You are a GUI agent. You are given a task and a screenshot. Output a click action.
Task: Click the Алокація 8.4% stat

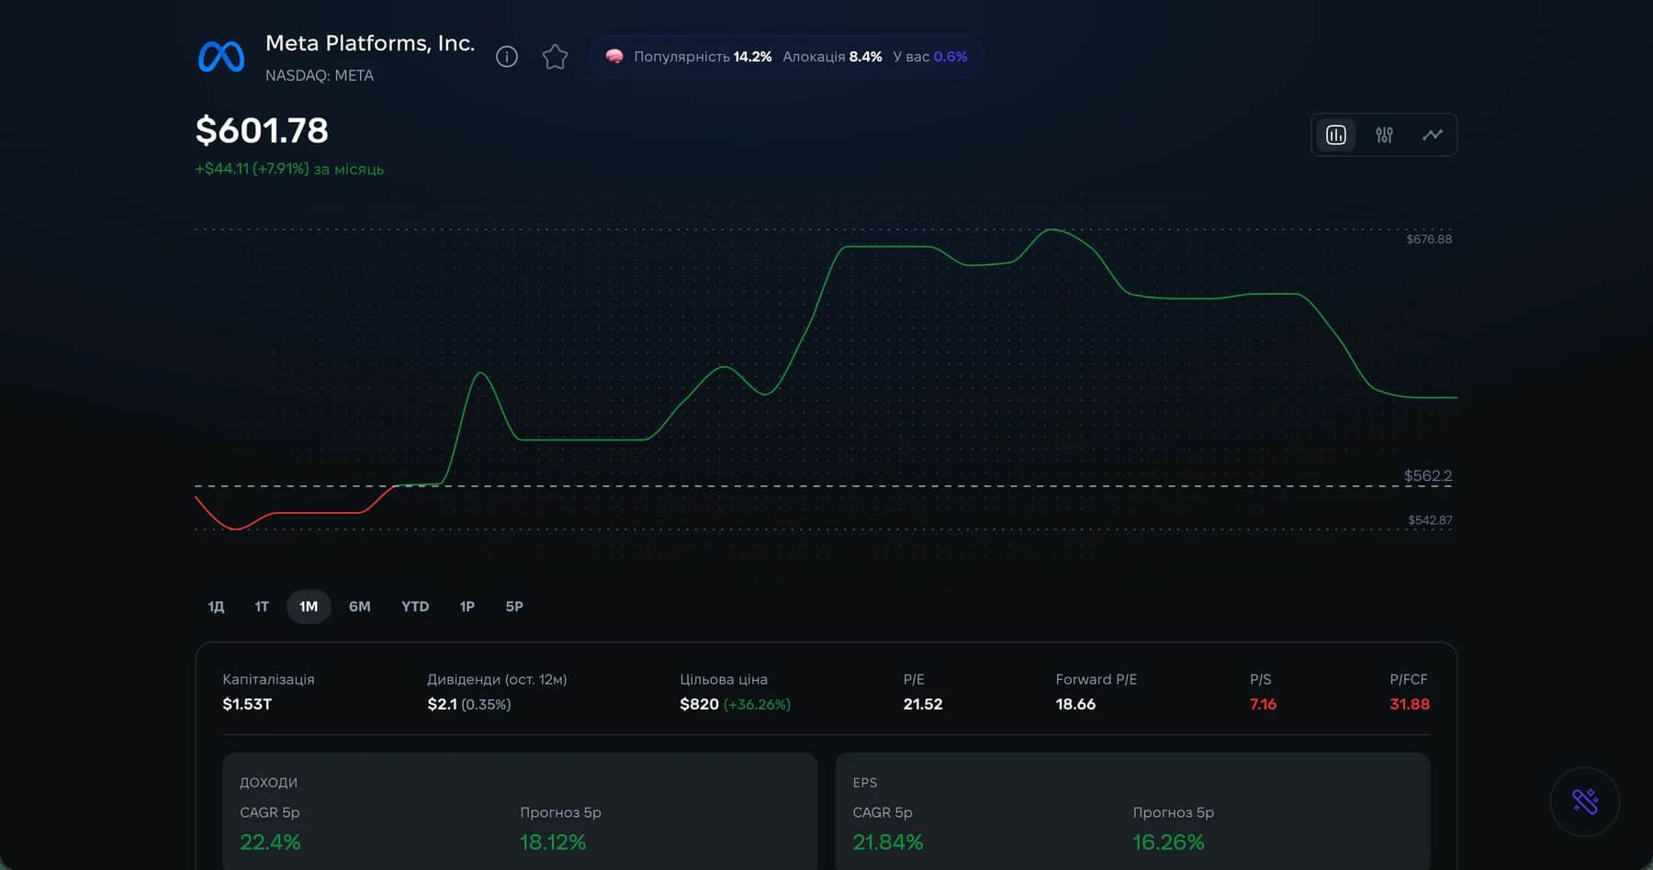pyautogui.click(x=832, y=57)
